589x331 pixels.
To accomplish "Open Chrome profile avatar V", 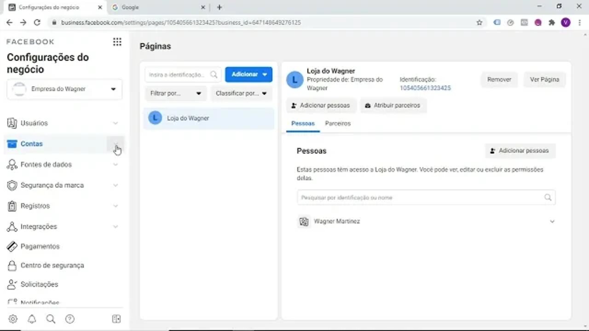I will click(x=566, y=22).
